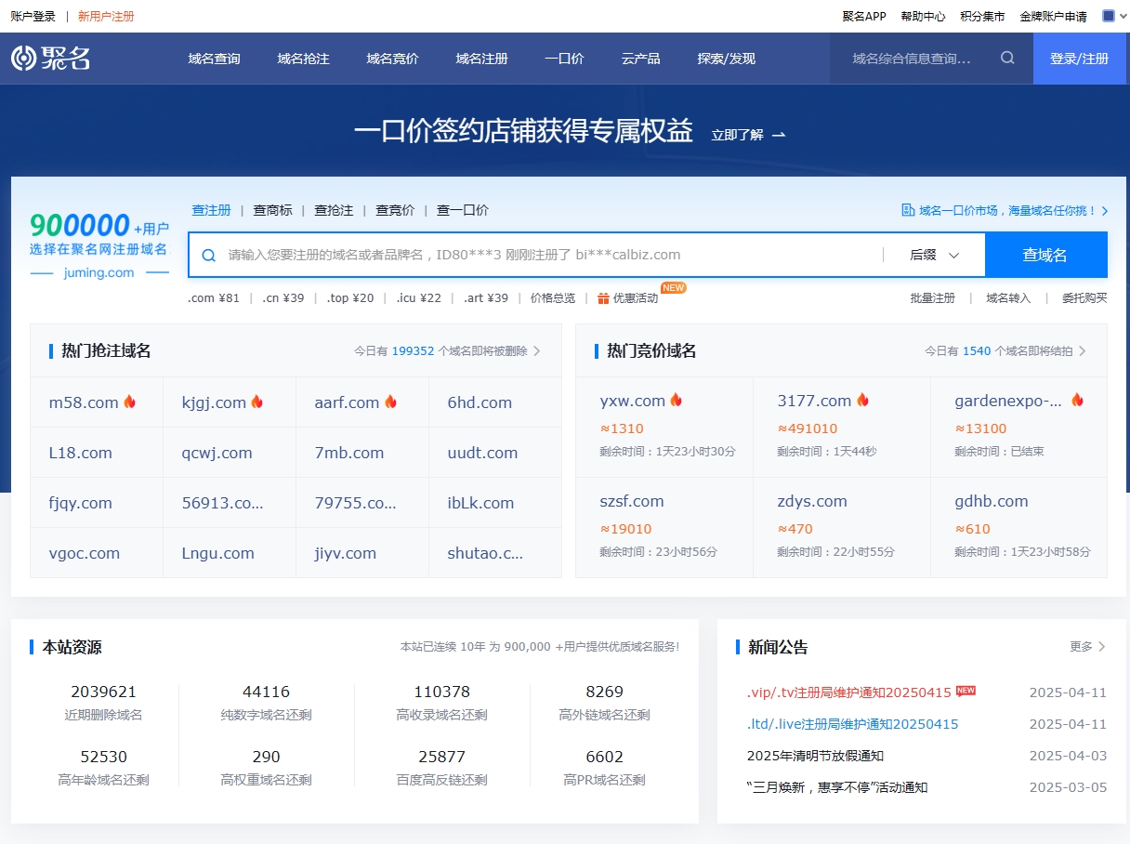
Task: Click the 价格总览 link
Action: click(553, 298)
